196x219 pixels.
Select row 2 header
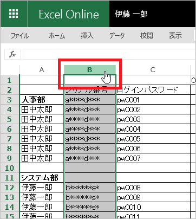[10, 90]
